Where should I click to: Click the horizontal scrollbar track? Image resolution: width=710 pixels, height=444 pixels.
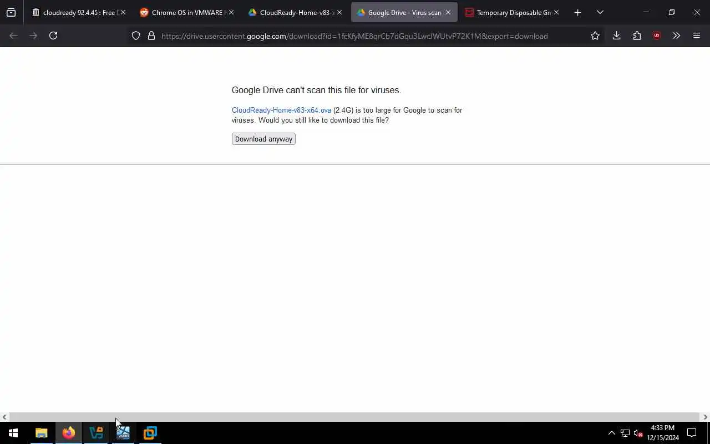pos(354,417)
